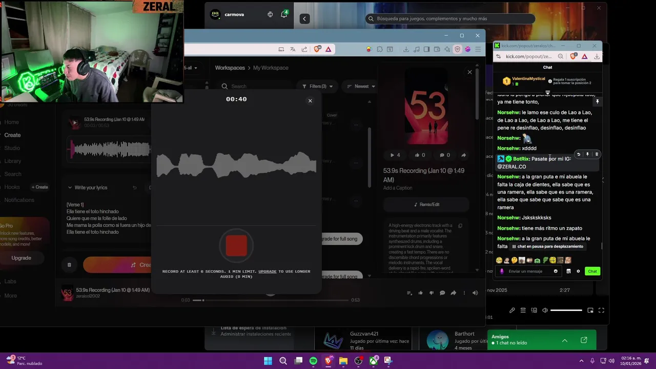656x369 pixels.
Task: Click the Hooks + Create pill button
Action: click(39, 187)
